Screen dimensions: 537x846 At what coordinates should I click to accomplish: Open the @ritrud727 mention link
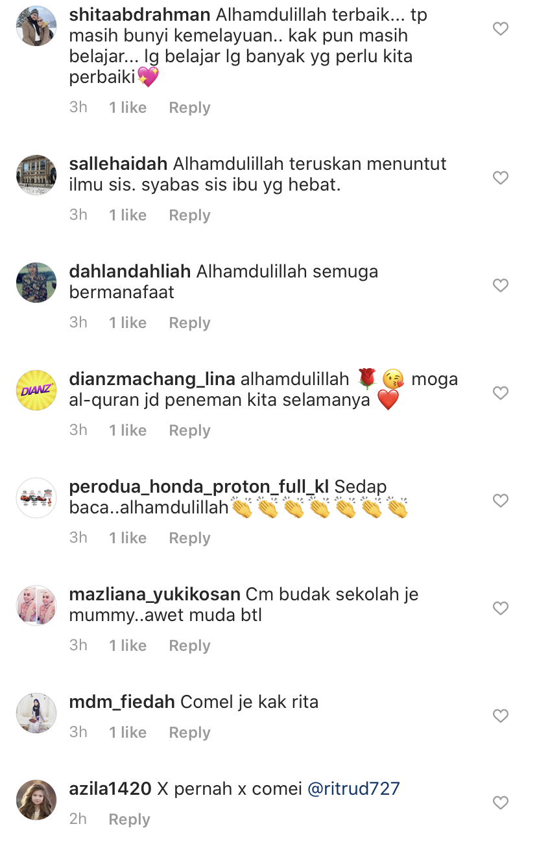353,788
